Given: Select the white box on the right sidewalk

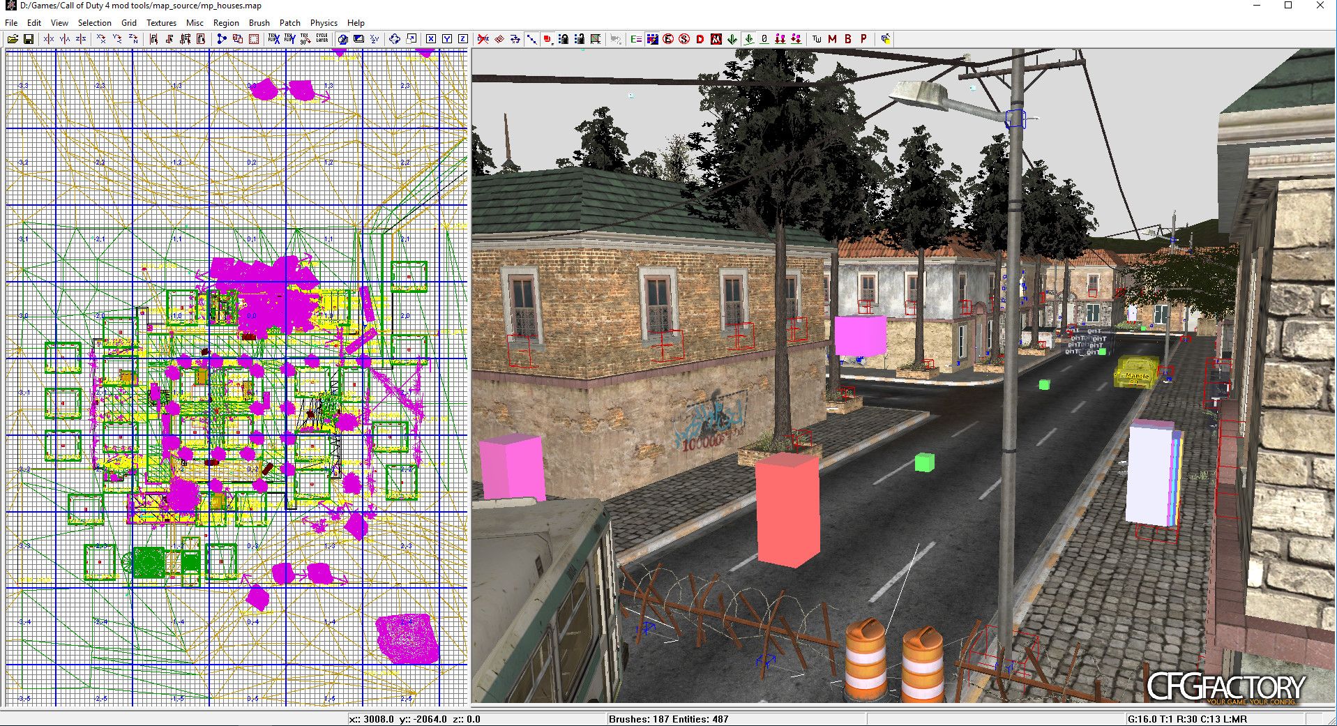Looking at the screenshot, I should [x=1153, y=474].
